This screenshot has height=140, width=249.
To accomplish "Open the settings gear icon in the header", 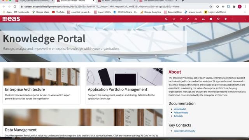I will point(226,19).
